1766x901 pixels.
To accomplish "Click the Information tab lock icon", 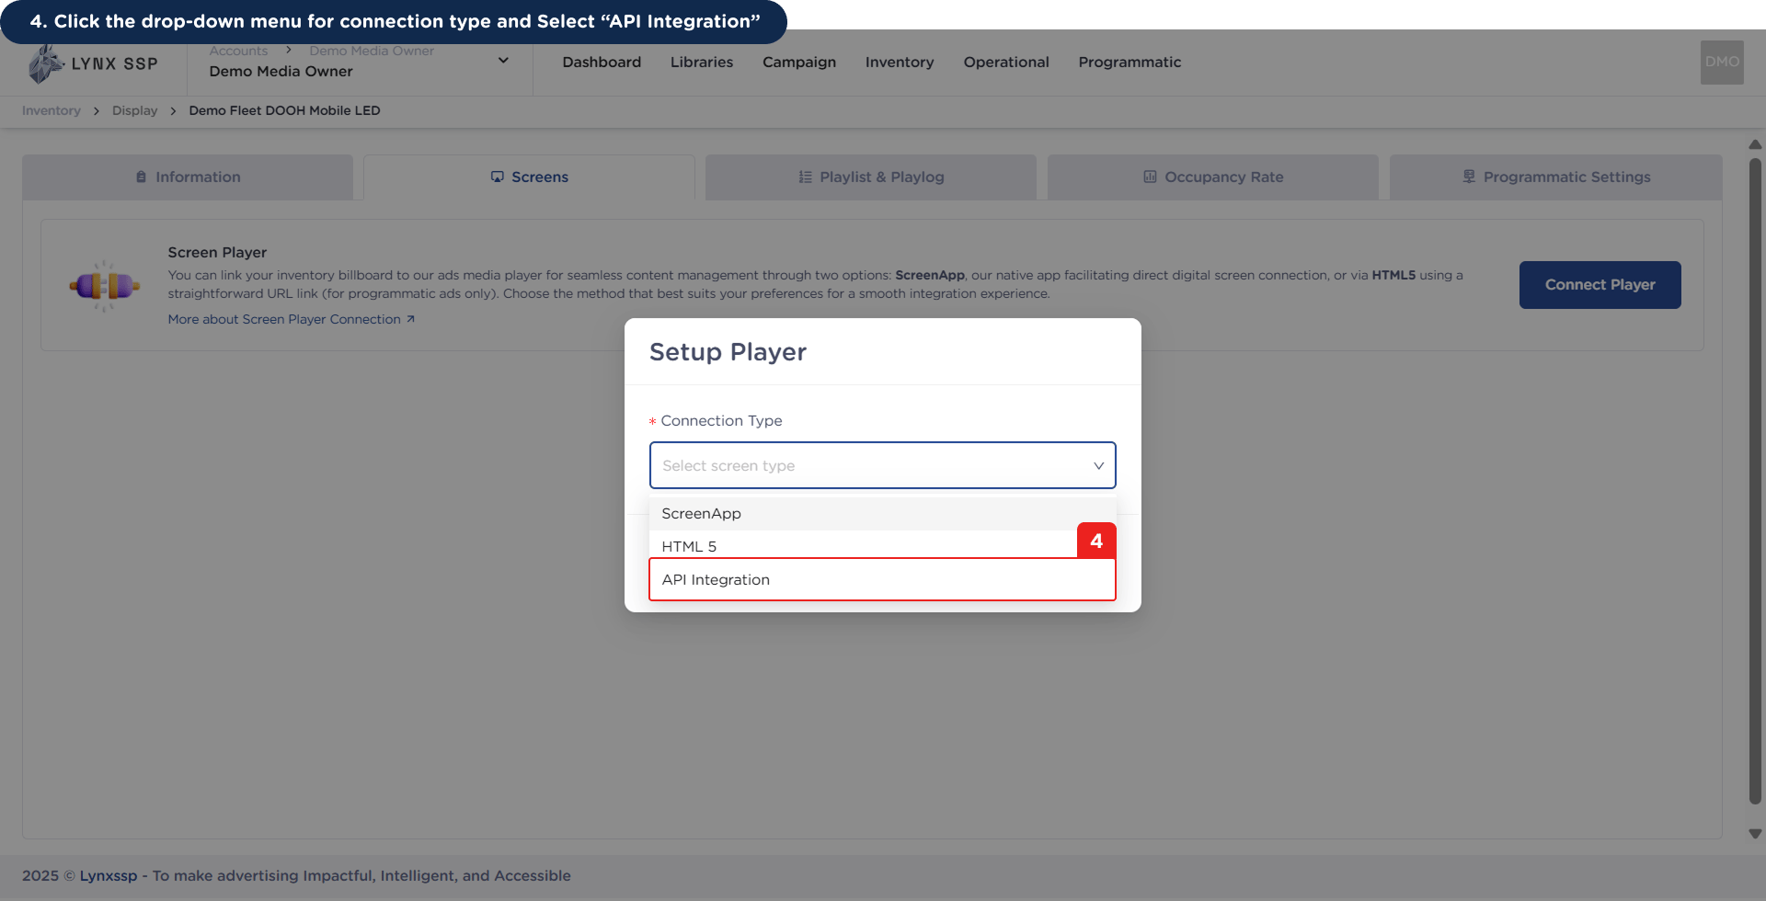I will 141,177.
